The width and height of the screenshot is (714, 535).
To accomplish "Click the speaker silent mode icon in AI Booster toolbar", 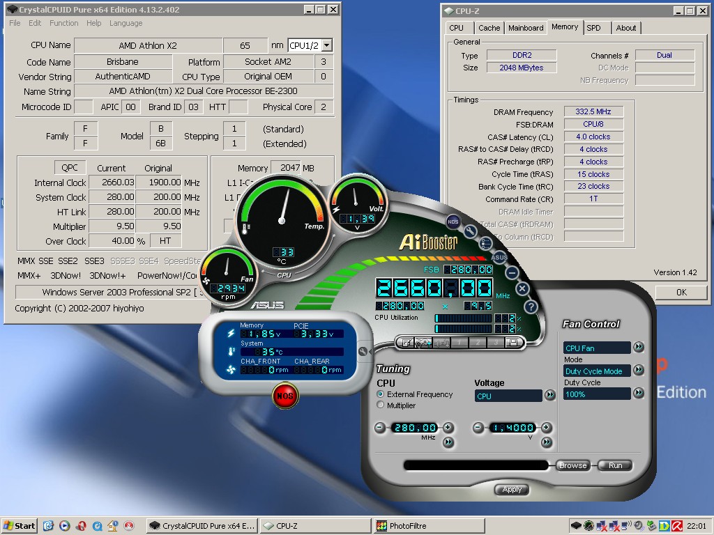I will pyautogui.click(x=441, y=343).
